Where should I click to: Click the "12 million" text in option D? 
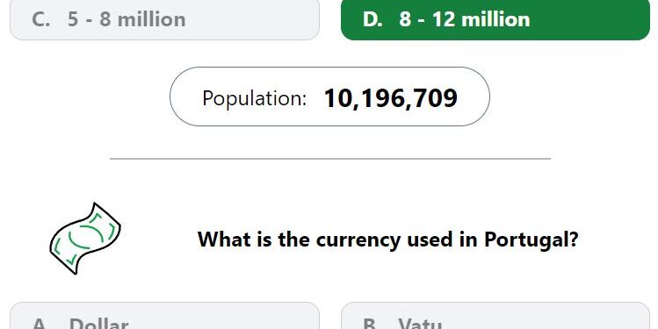click(x=481, y=19)
